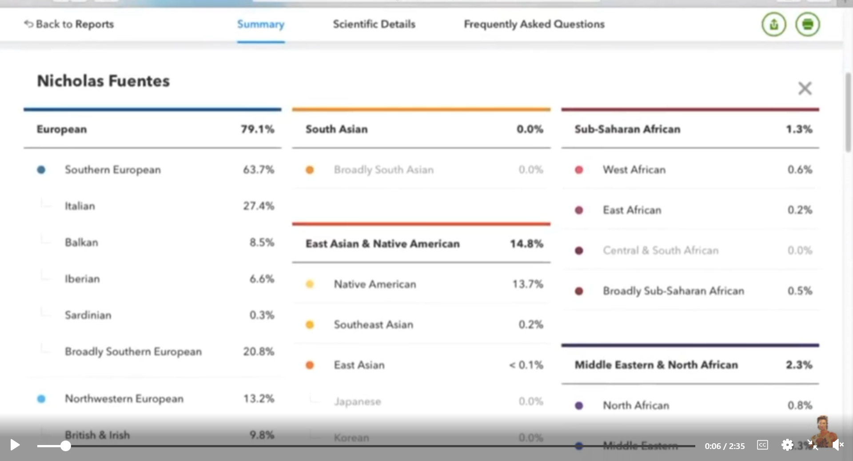This screenshot has width=853, height=461.
Task: Click the Balkan row label
Action: (81, 242)
